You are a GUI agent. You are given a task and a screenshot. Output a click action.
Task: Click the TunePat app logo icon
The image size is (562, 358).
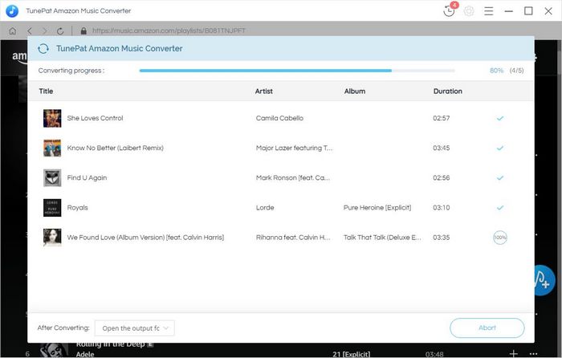12,10
